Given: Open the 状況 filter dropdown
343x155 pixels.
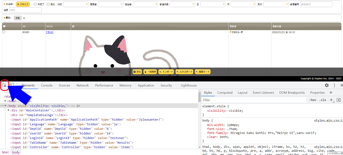Looking at the screenshot, I should coord(75,4).
